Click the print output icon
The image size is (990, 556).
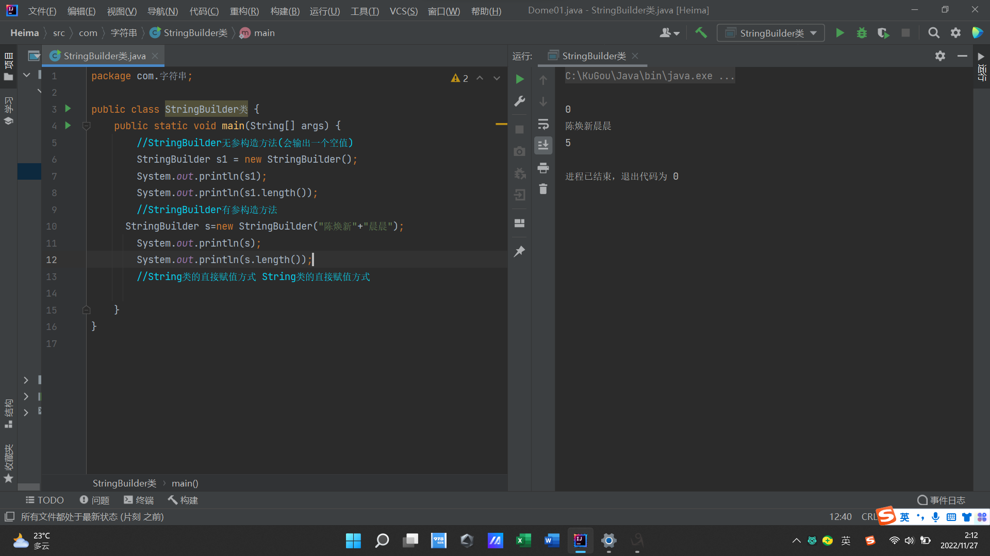click(543, 168)
